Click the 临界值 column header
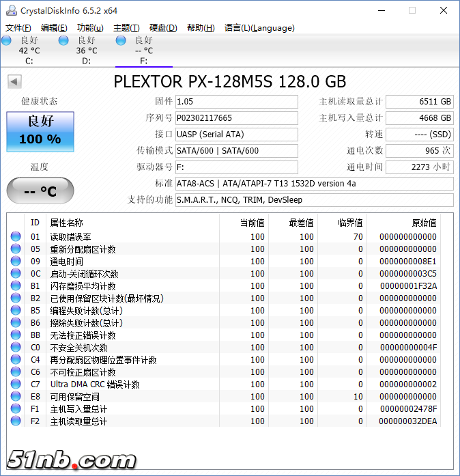Viewport: 460px width, 476px height. [351, 223]
